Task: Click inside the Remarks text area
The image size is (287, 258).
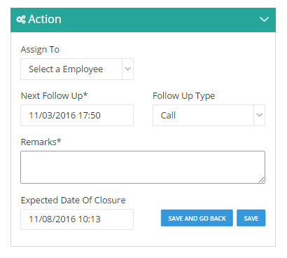Action: [143, 167]
